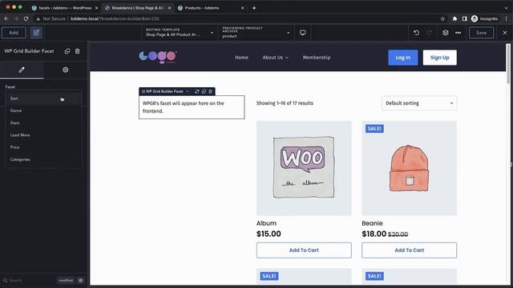This screenshot has width=513, height=288.
Task: Open the Default sorting dropdown
Action: click(x=419, y=103)
